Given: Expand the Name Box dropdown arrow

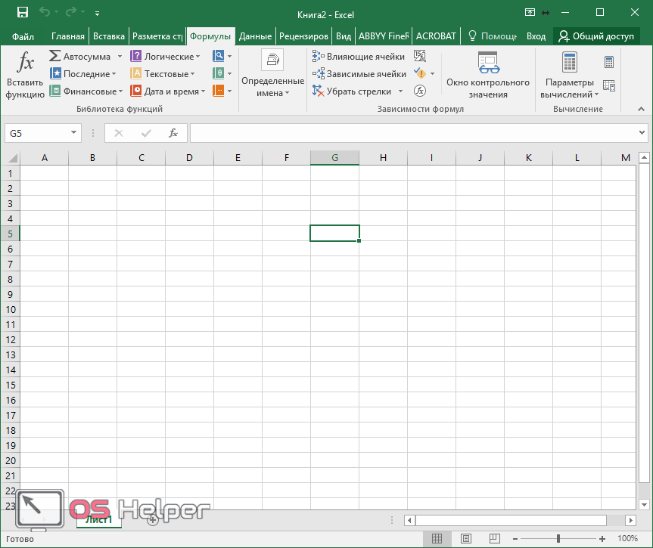Looking at the screenshot, I should point(74,133).
